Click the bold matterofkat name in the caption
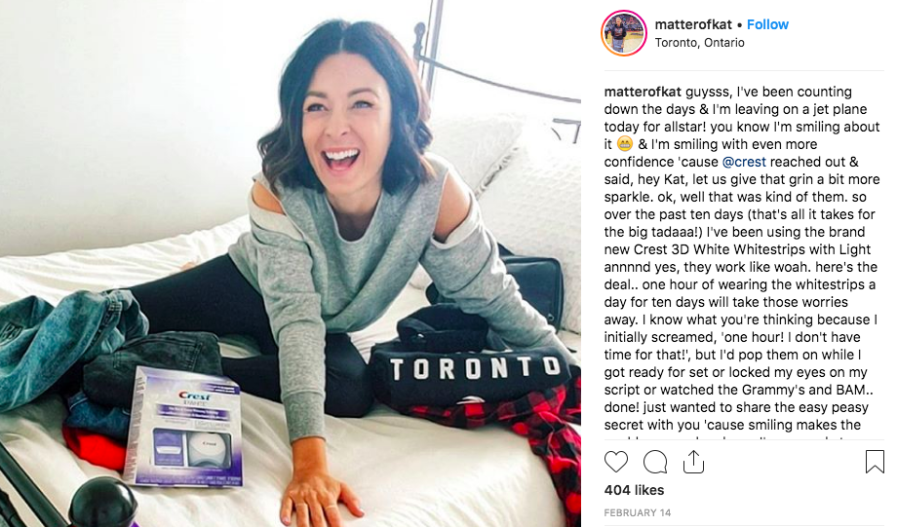 pyautogui.click(x=643, y=92)
